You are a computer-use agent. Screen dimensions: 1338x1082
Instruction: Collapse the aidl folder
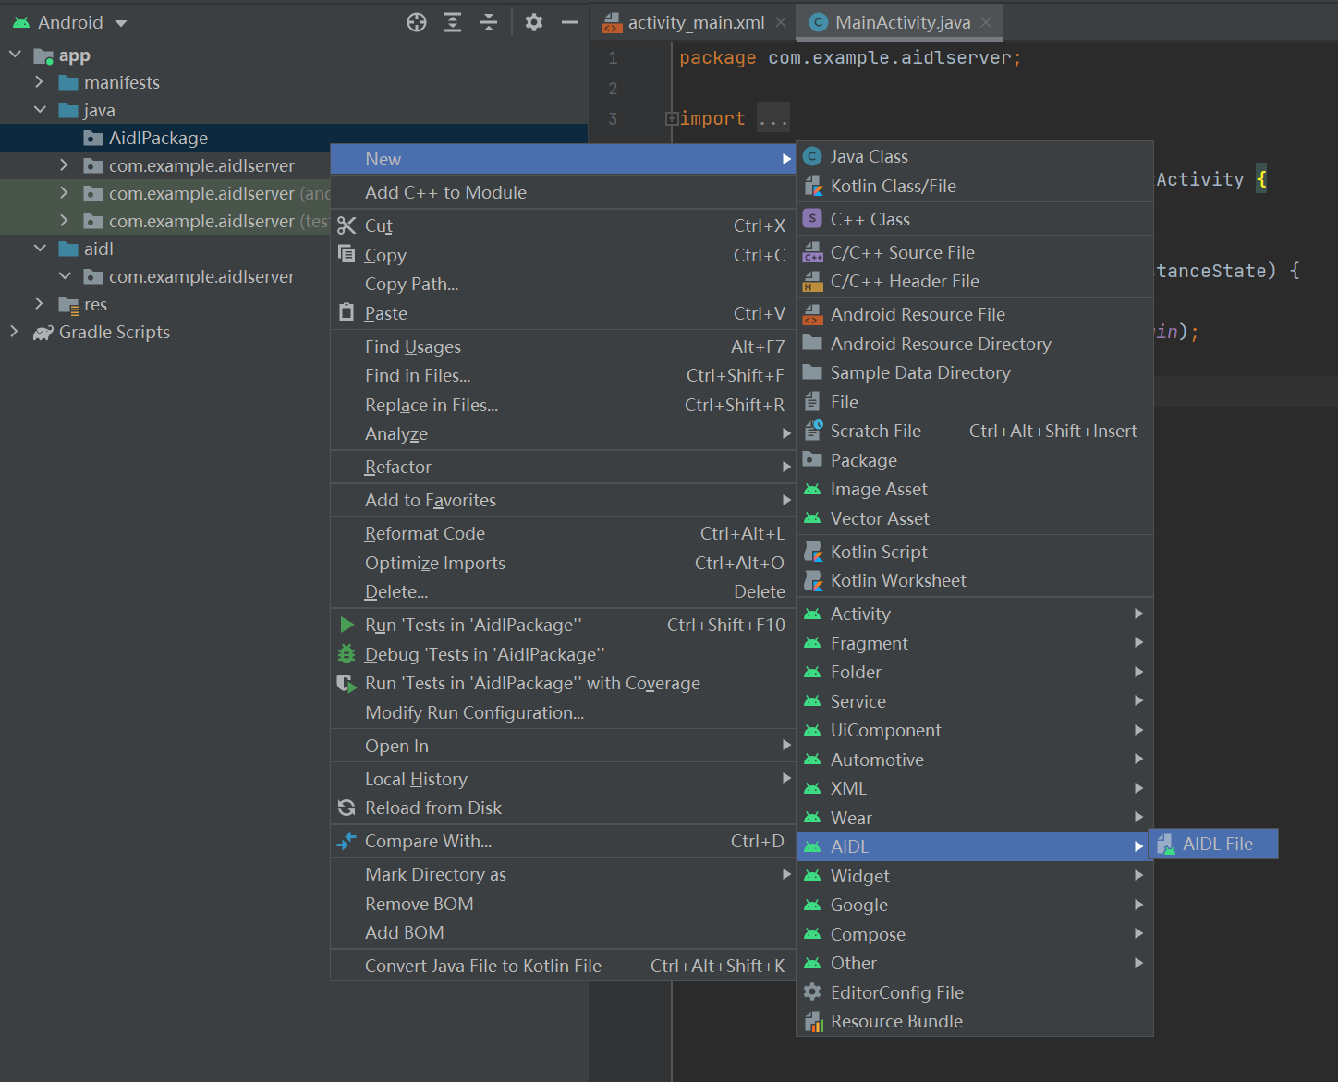pos(40,249)
